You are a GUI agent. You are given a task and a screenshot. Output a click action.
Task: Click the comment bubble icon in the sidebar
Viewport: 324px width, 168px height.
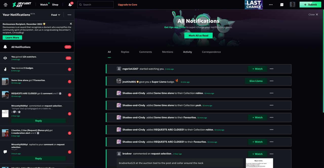[x=5, y=152]
